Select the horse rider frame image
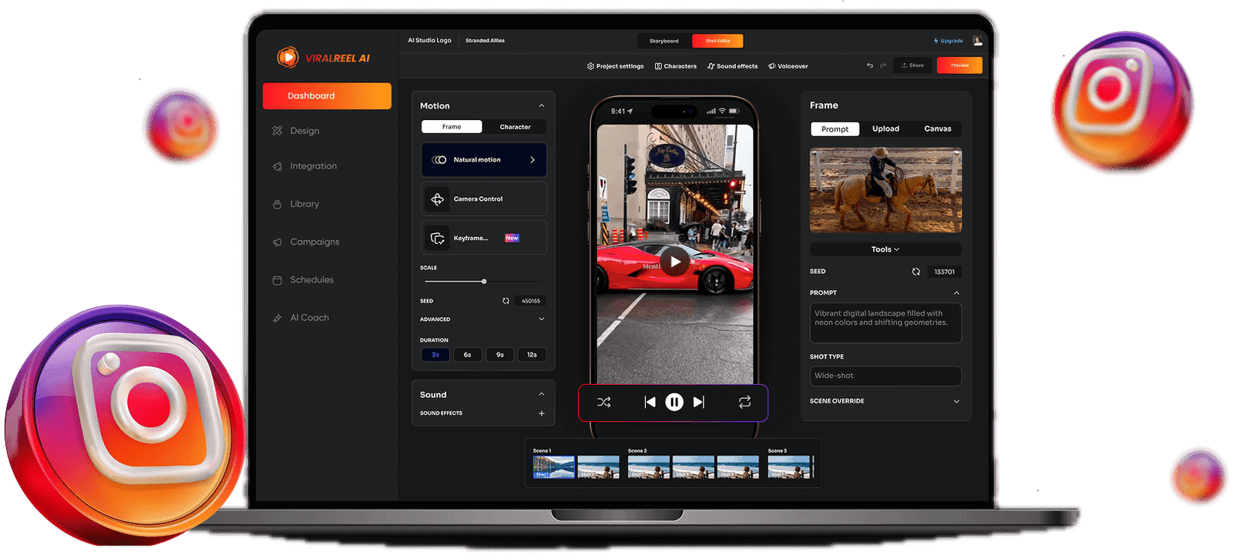The height and width of the screenshot is (558, 1233). pyautogui.click(x=885, y=190)
